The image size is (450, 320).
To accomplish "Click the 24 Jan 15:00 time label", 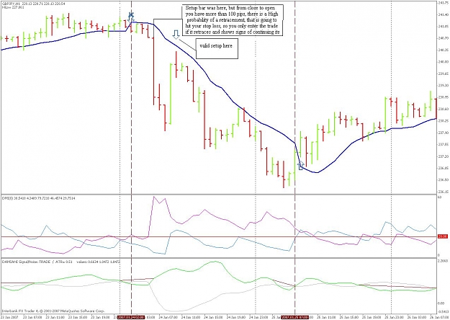I will (213, 317).
